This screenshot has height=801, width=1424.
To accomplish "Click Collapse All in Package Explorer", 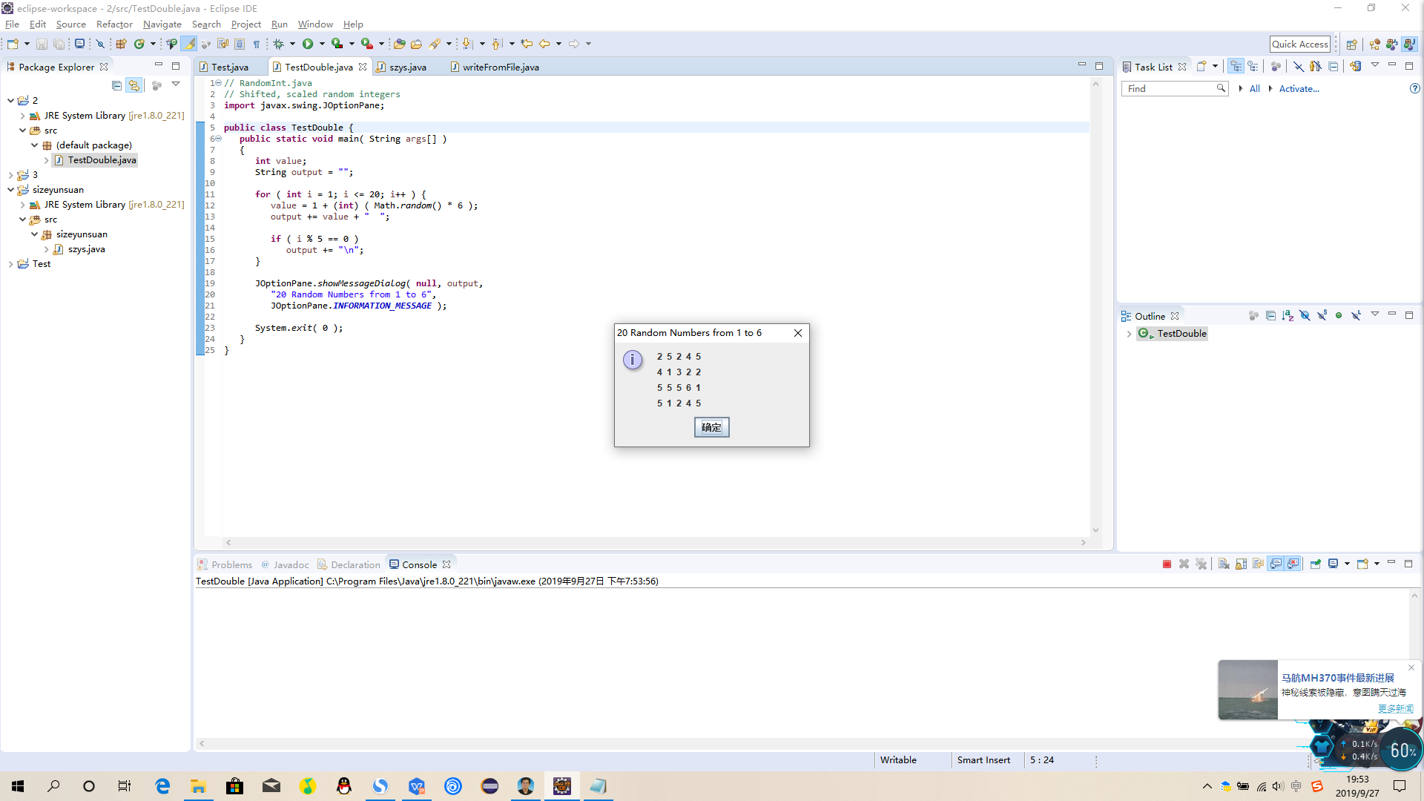I will [116, 85].
